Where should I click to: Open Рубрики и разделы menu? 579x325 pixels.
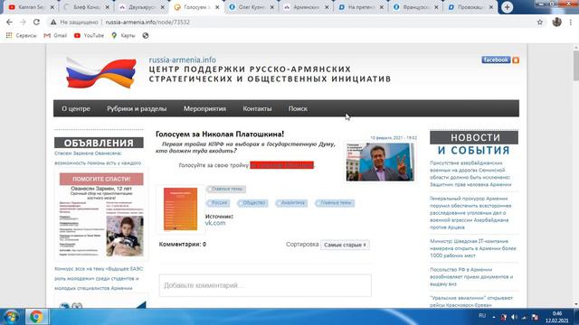tap(137, 108)
